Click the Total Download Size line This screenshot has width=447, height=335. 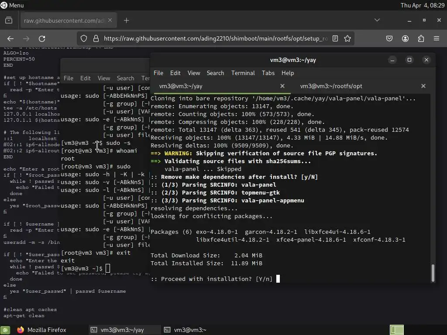[x=206, y=255]
